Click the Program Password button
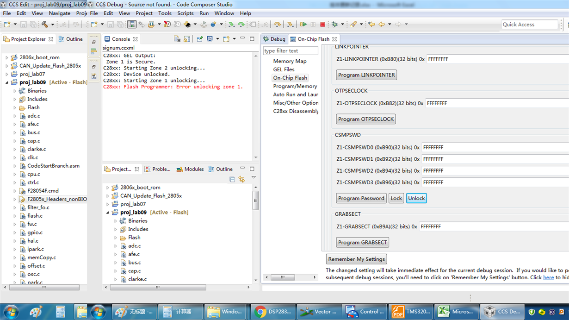The height and width of the screenshot is (320, 569). (361, 198)
